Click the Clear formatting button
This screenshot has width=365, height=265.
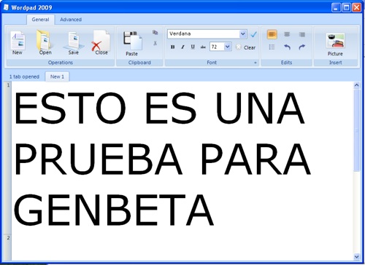pos(246,47)
